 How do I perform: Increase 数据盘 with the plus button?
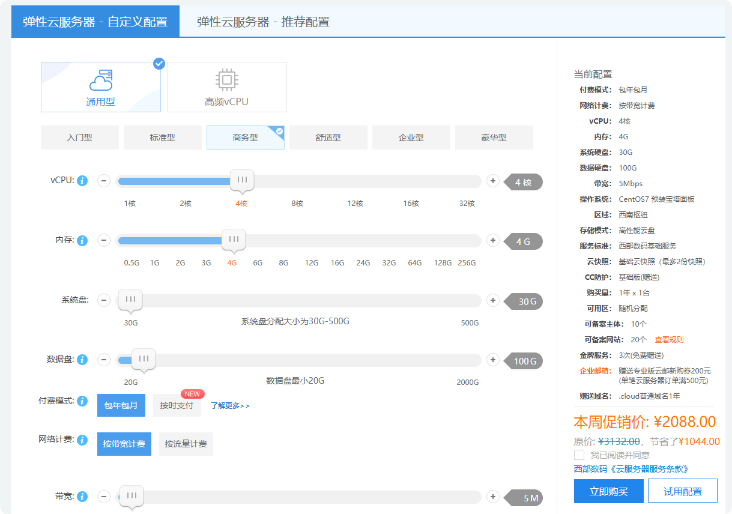[x=493, y=360]
